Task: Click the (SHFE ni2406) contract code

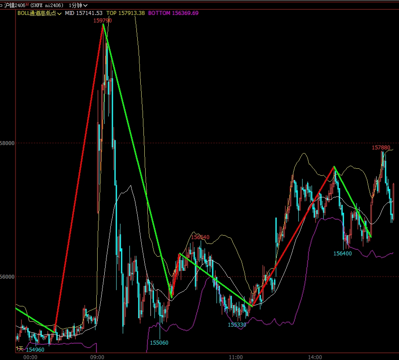Action: click(47, 5)
